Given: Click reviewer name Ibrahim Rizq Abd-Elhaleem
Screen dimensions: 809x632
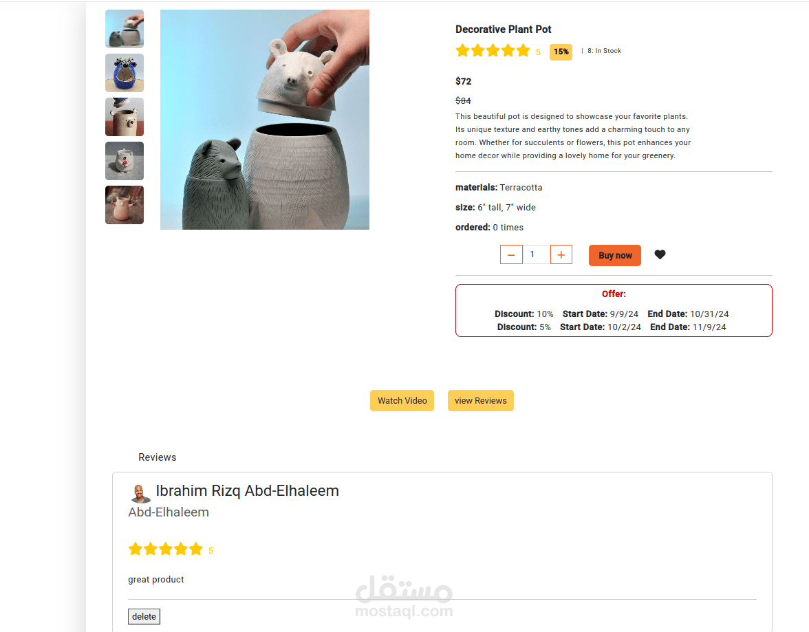Looking at the screenshot, I should 247,490.
